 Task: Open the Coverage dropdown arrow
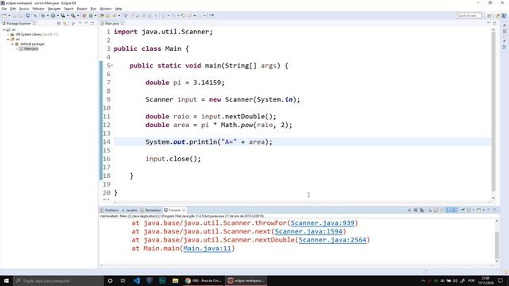pos(68,16)
